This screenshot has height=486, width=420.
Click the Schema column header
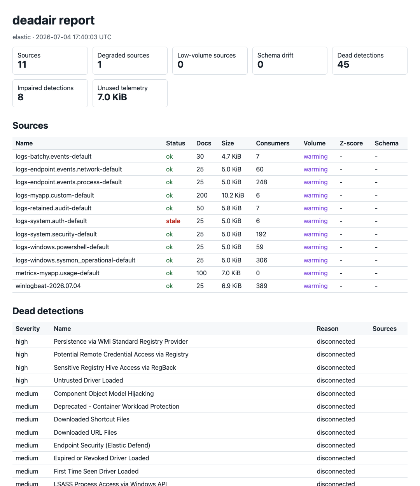click(387, 143)
